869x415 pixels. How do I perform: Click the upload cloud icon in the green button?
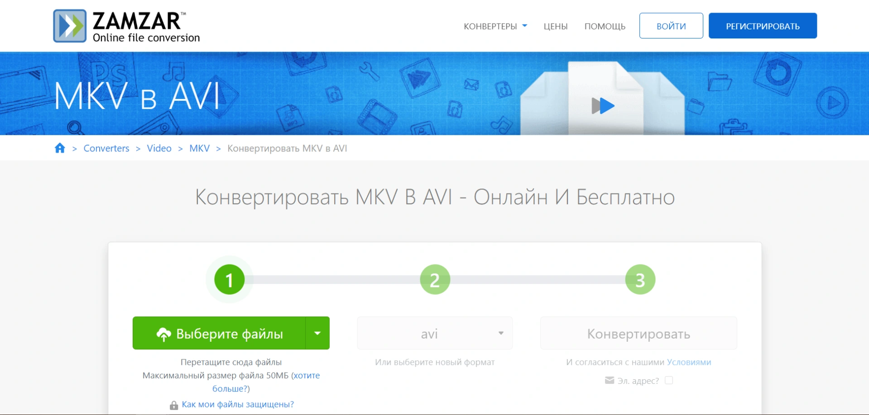(x=163, y=334)
